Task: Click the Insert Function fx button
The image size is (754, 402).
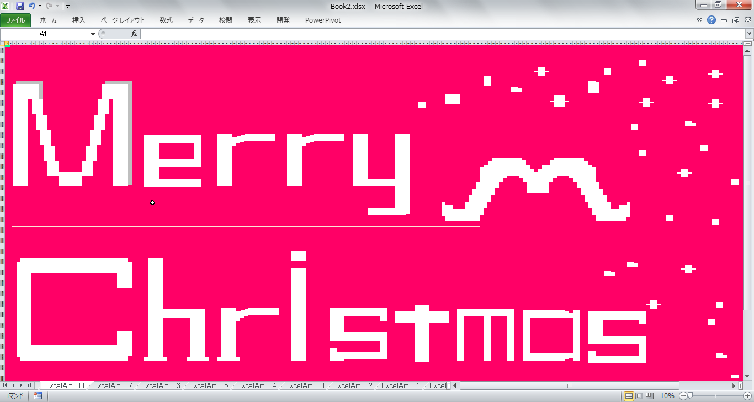Action: tap(134, 34)
